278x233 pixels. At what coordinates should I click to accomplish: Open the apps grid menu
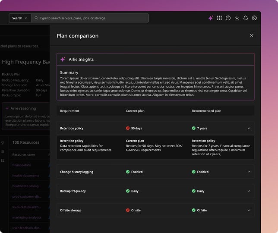219,18
